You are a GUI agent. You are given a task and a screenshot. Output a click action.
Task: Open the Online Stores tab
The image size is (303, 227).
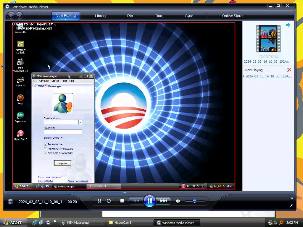tap(233, 16)
